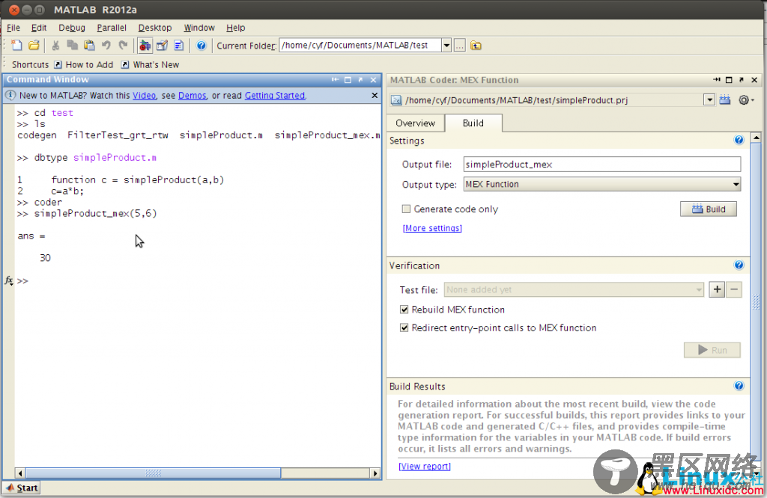Click the Paste clipboard icon
767x498 pixels.
pyautogui.click(x=89, y=46)
